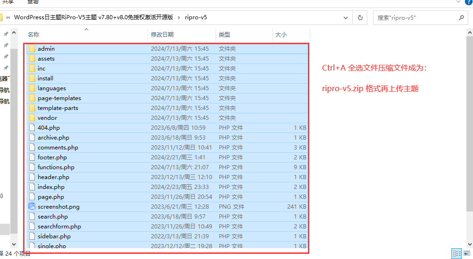The height and width of the screenshot is (259, 473).
Task: Sort files by 名称 column header
Action: (x=33, y=34)
